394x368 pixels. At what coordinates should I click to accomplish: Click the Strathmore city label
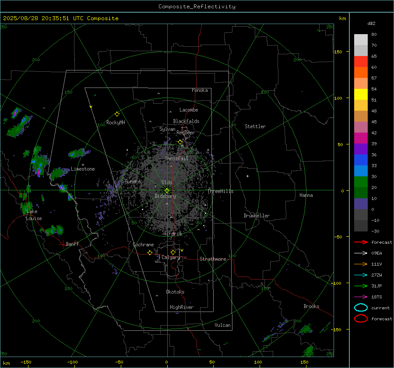coord(213,259)
